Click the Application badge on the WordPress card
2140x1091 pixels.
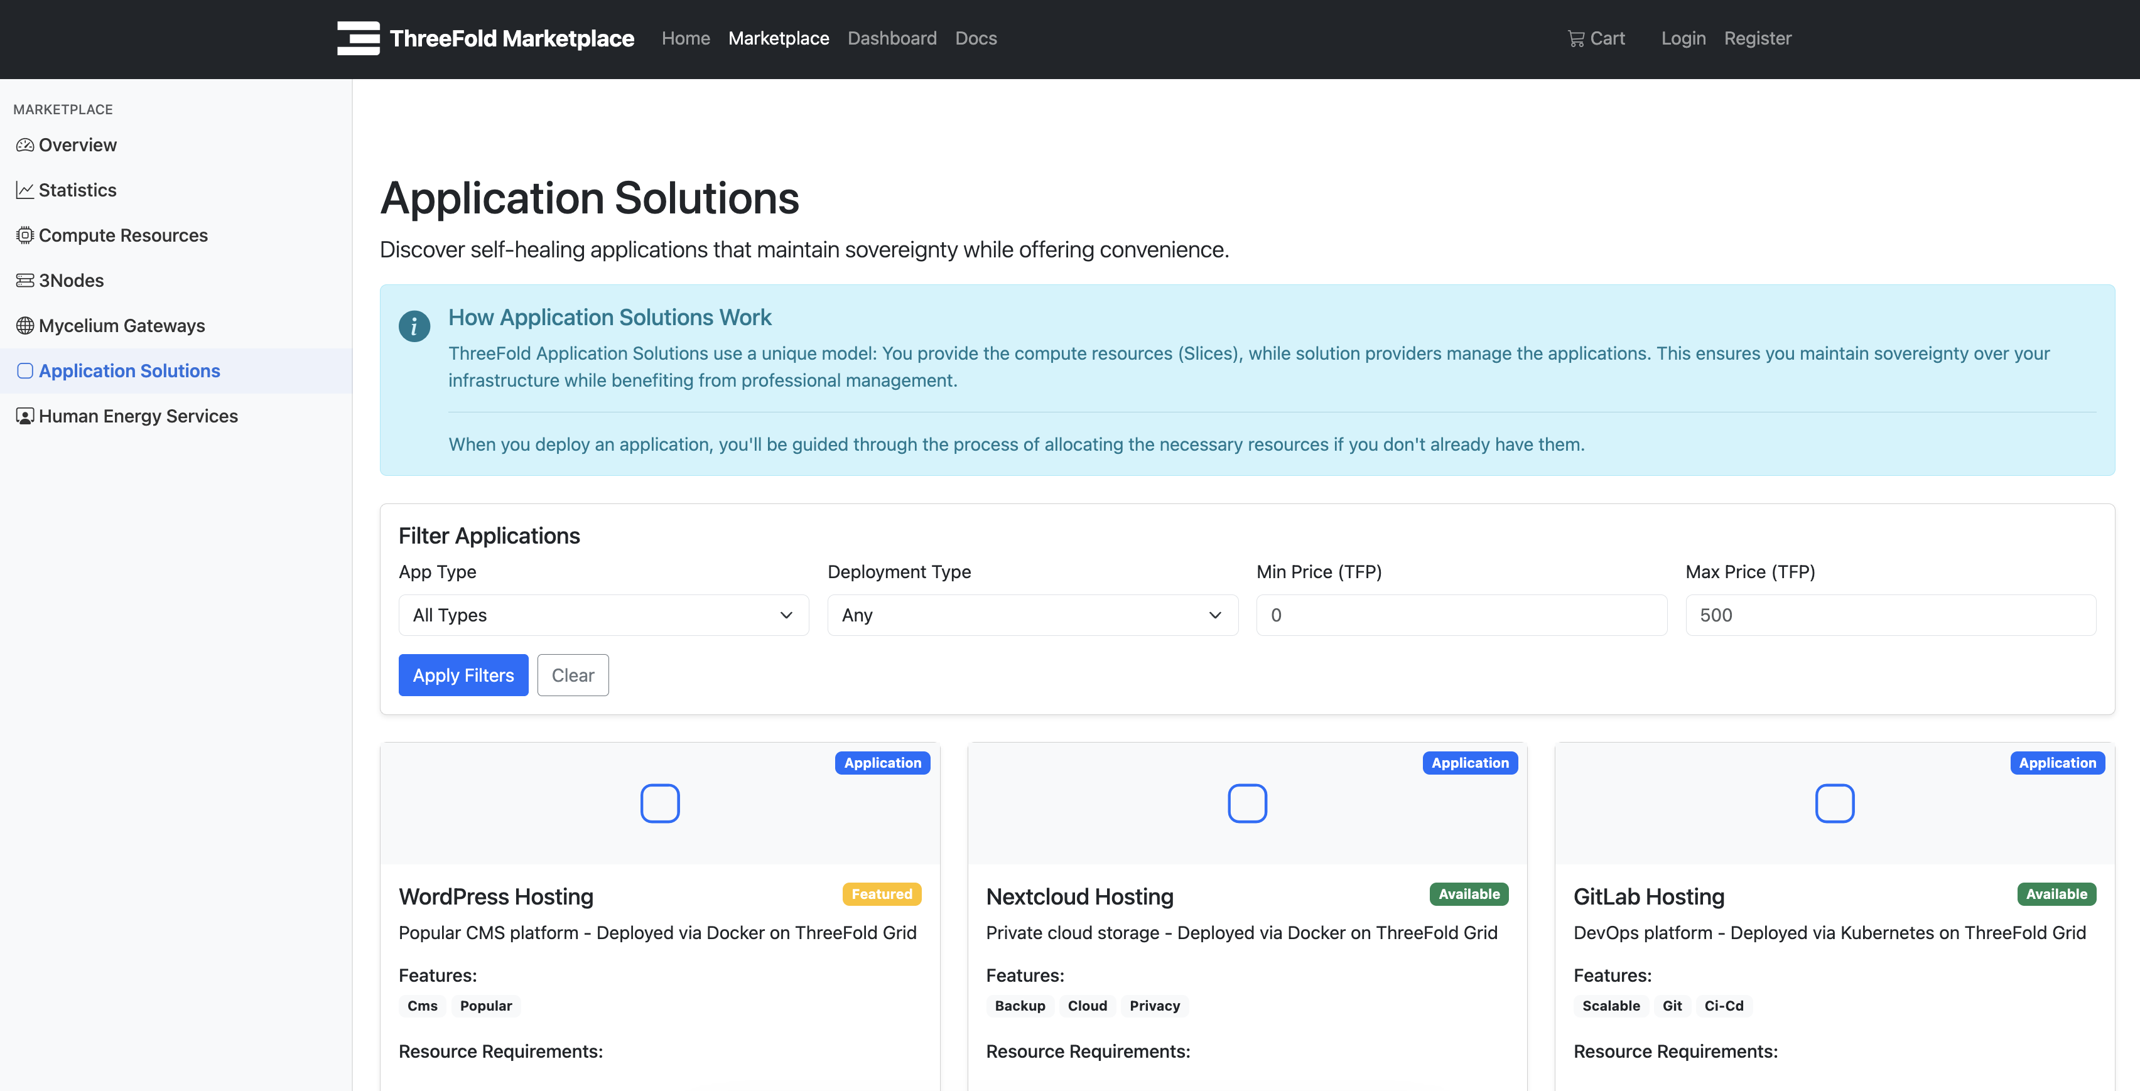click(x=882, y=763)
